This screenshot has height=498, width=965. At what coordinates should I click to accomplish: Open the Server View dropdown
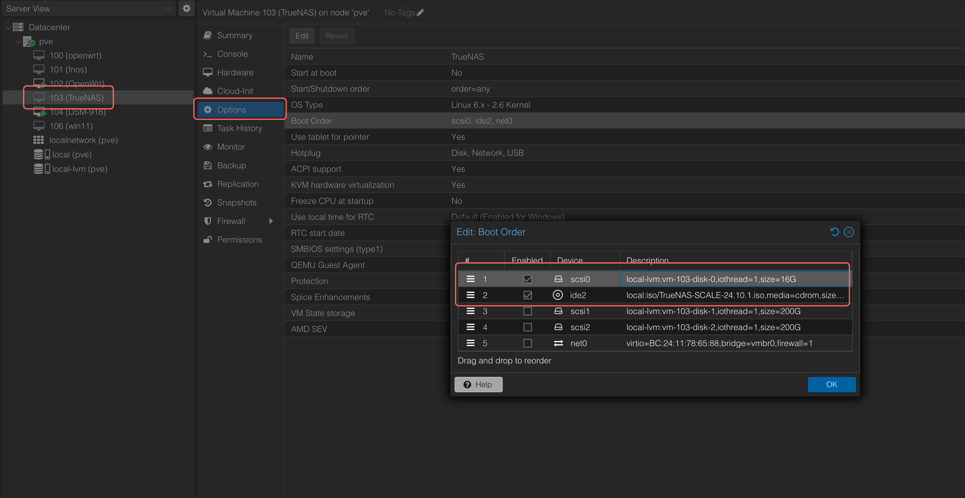pos(168,8)
